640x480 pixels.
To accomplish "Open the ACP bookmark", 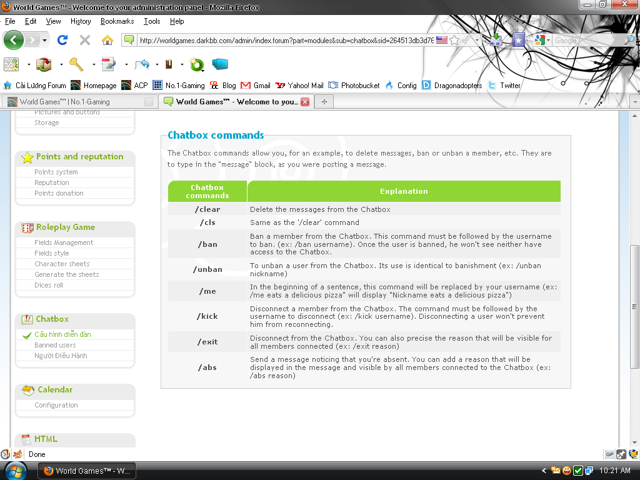I will (134, 85).
